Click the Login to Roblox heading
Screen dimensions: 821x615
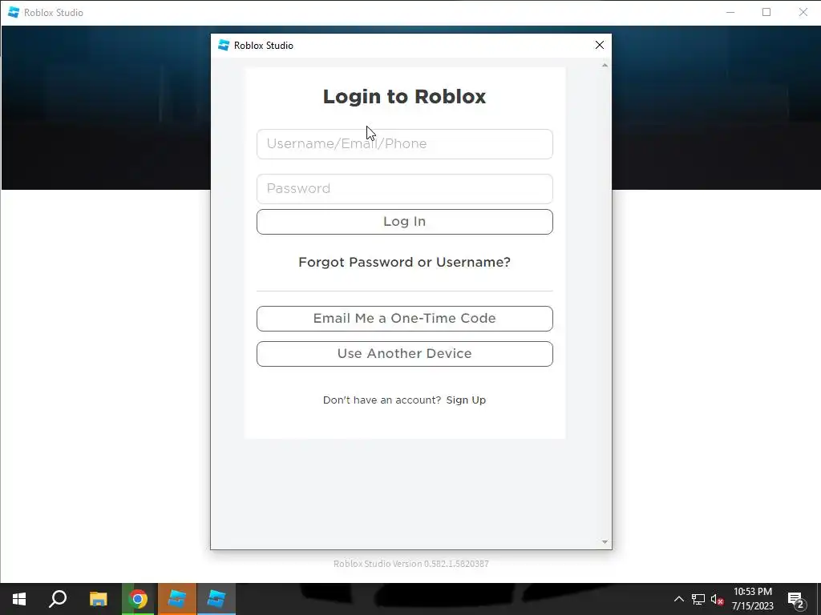click(404, 96)
